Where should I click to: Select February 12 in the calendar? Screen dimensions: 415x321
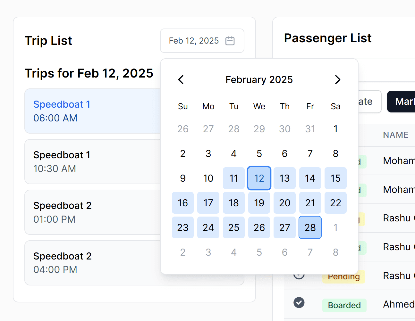click(x=259, y=178)
